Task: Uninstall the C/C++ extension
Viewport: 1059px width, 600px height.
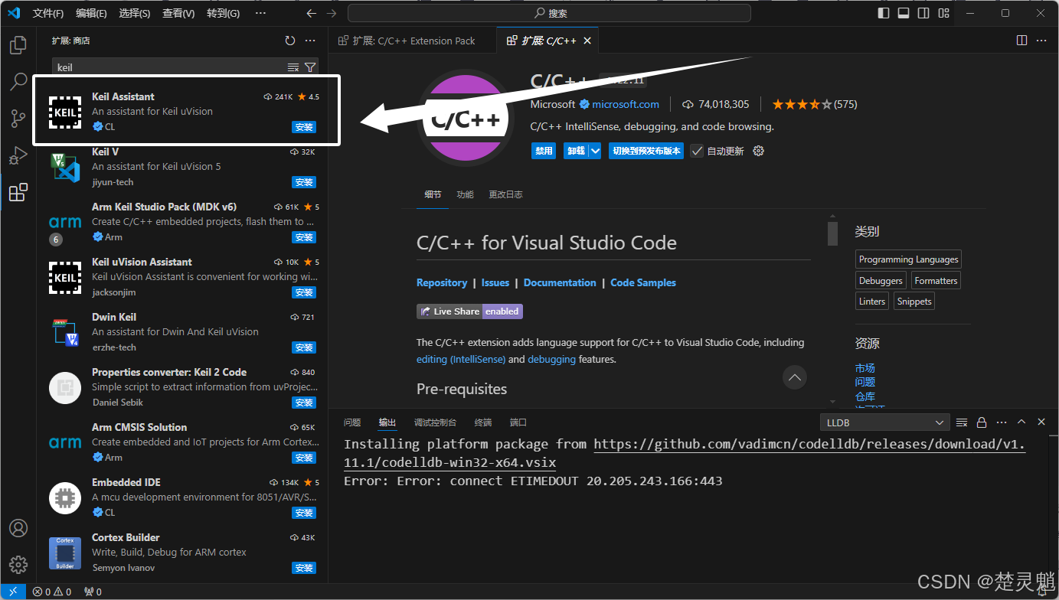Action: [x=577, y=151]
